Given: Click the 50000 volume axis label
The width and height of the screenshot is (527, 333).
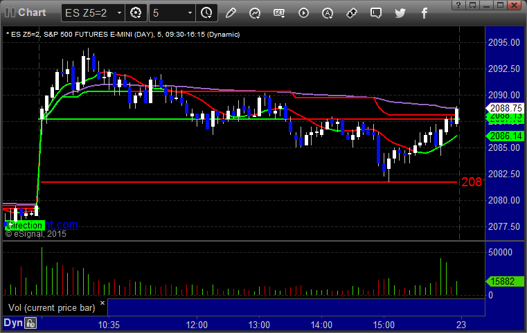Looking at the screenshot, I should tap(500, 253).
